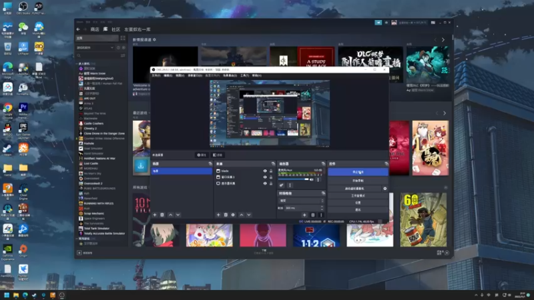Next arrow in Steam news carousel

click(443, 40)
